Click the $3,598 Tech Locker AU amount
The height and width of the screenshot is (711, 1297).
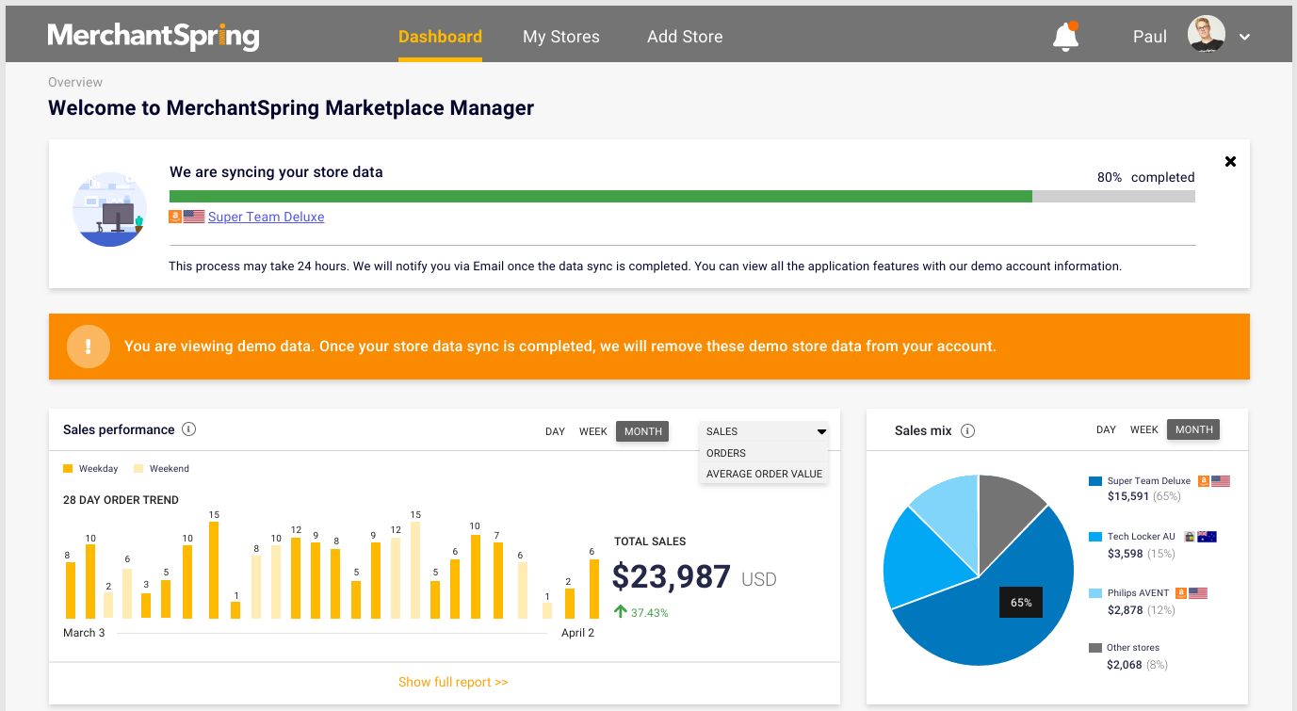[1125, 553]
